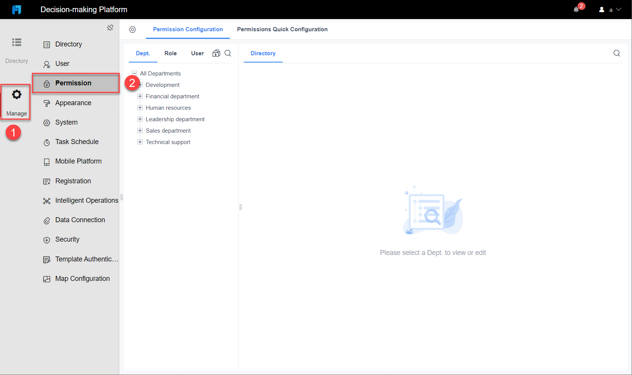Select the Appearance icon in the sidebar

(47, 103)
